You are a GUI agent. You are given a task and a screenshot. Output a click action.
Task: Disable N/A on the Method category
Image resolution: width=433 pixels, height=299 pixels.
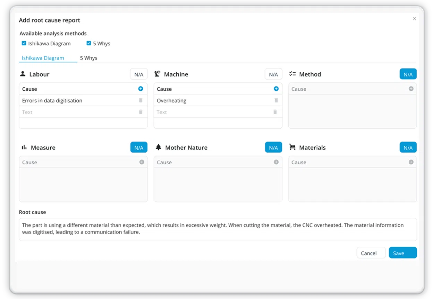(408, 74)
